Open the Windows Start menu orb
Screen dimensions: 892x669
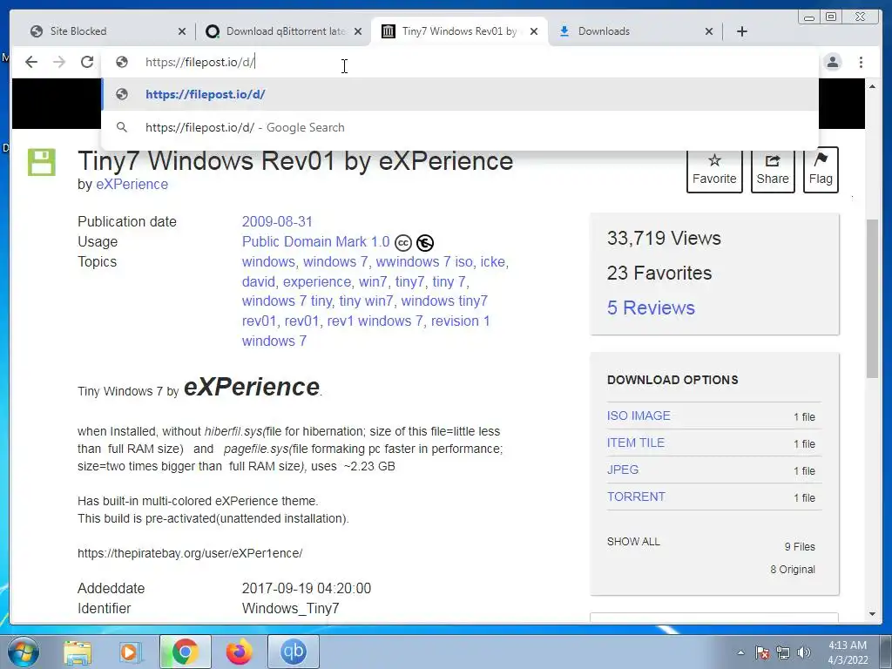pos(23,652)
